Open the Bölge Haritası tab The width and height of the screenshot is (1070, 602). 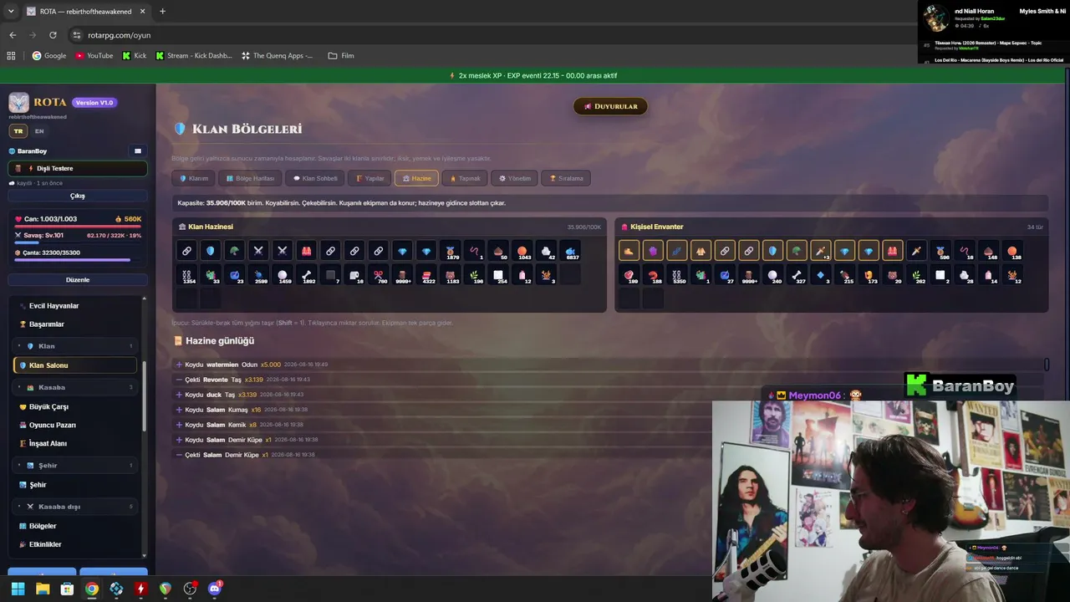[x=250, y=178]
